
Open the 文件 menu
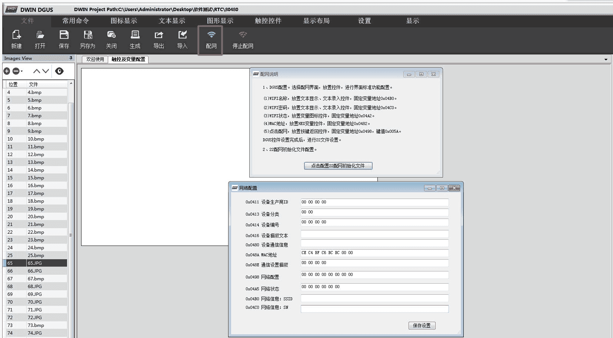(27, 21)
